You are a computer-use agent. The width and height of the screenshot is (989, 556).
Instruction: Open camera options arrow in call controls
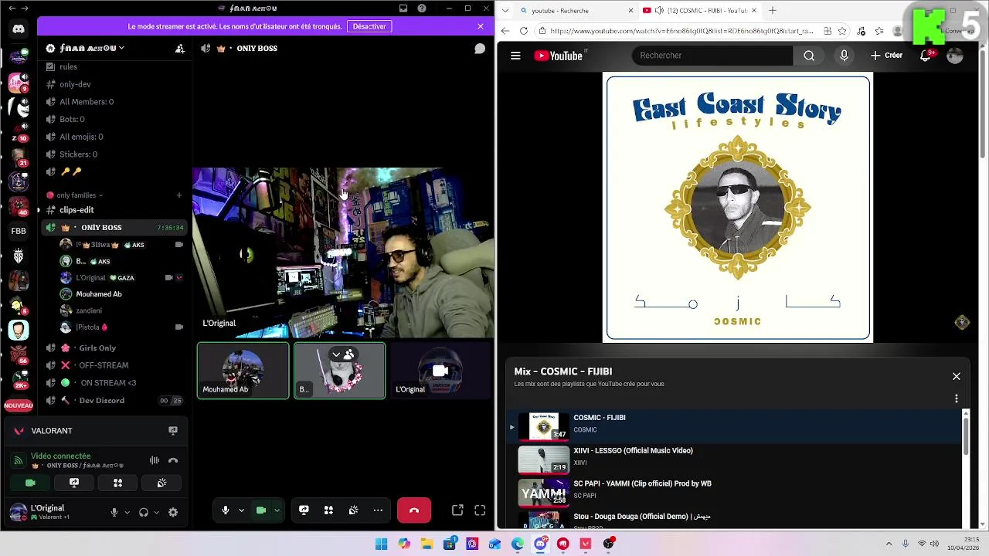point(277,510)
